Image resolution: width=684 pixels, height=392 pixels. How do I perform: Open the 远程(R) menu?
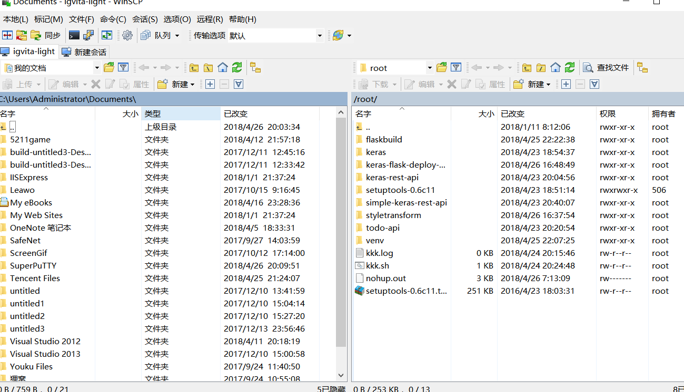click(210, 19)
